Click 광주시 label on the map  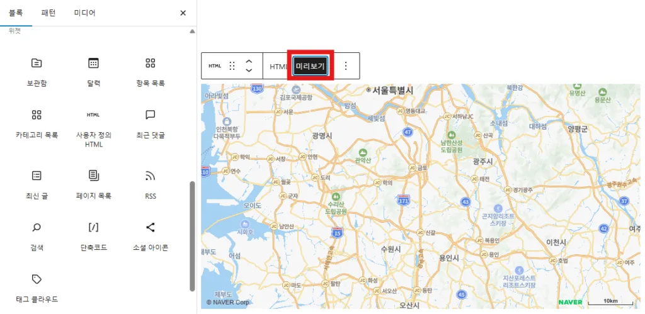pyautogui.click(x=483, y=162)
